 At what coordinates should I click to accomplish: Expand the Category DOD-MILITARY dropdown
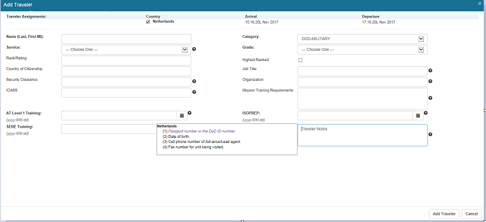pos(362,39)
